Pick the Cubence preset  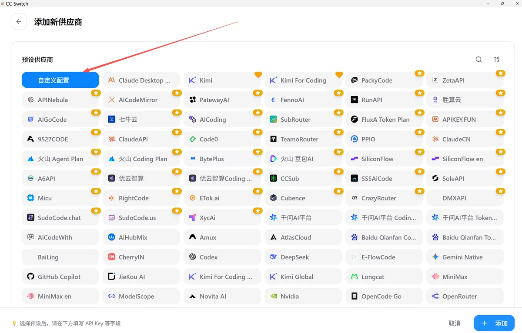tap(303, 198)
